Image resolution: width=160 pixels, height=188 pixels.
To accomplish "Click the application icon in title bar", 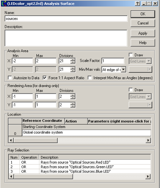I will pos(4,3).
